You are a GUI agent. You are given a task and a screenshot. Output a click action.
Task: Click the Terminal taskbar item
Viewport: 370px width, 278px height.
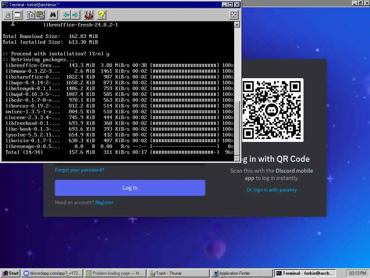point(305,273)
